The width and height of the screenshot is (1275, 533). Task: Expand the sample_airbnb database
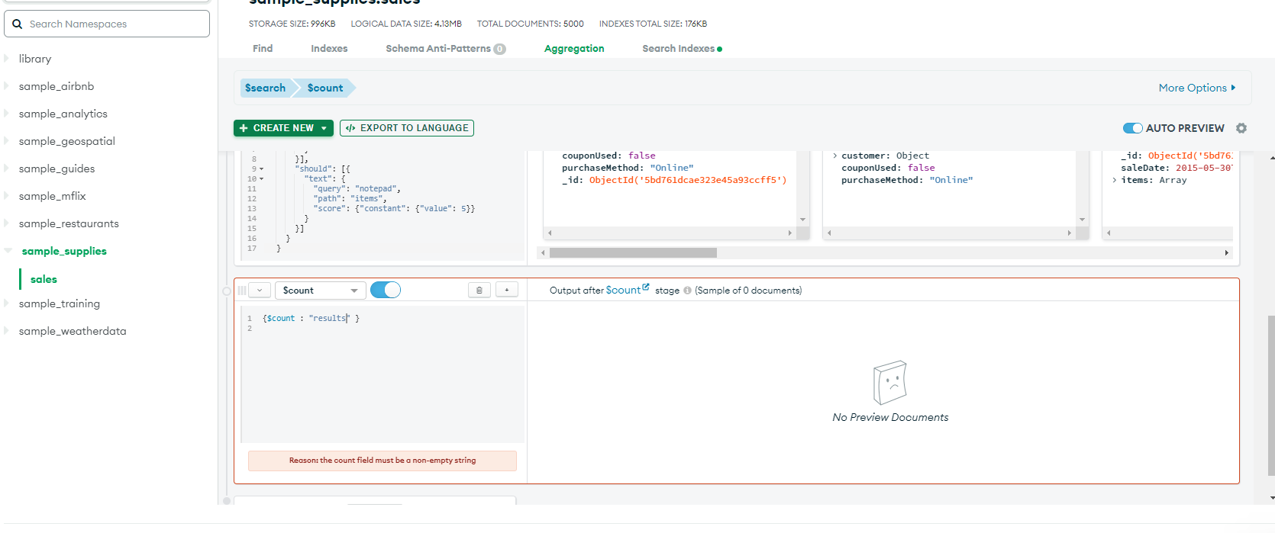coord(7,86)
